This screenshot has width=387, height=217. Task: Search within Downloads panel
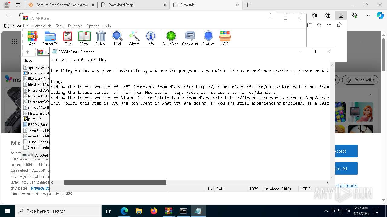click(x=320, y=25)
